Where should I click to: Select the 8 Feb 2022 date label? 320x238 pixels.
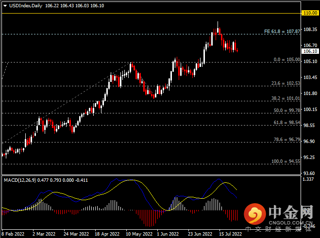[13, 234]
